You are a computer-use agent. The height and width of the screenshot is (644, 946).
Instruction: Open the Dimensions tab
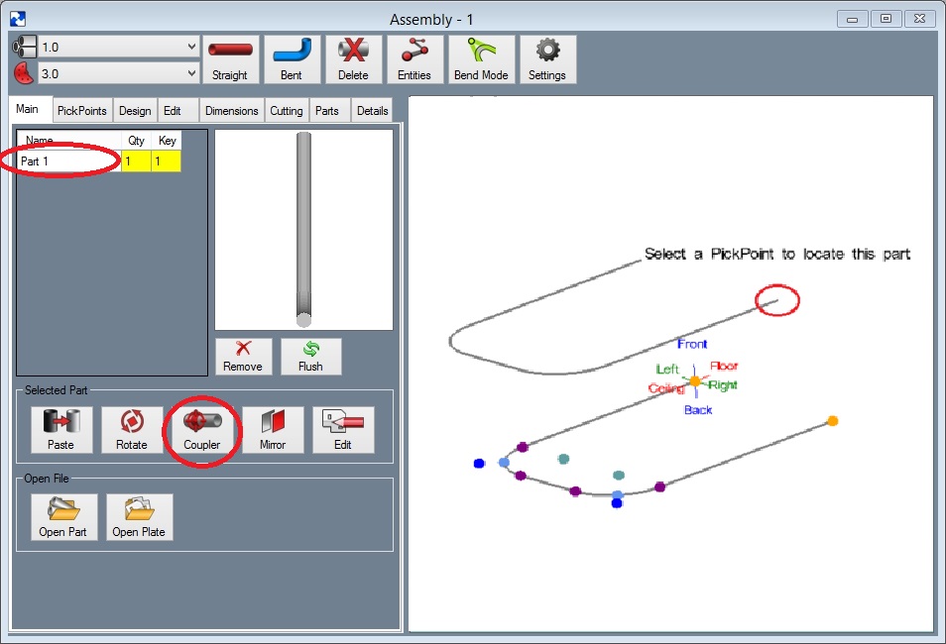click(231, 111)
